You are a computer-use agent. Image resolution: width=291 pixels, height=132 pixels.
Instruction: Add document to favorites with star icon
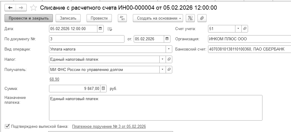point(33,8)
